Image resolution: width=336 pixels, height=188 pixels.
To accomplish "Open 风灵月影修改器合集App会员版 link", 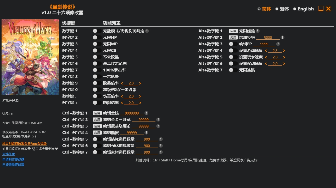I will point(24,144).
